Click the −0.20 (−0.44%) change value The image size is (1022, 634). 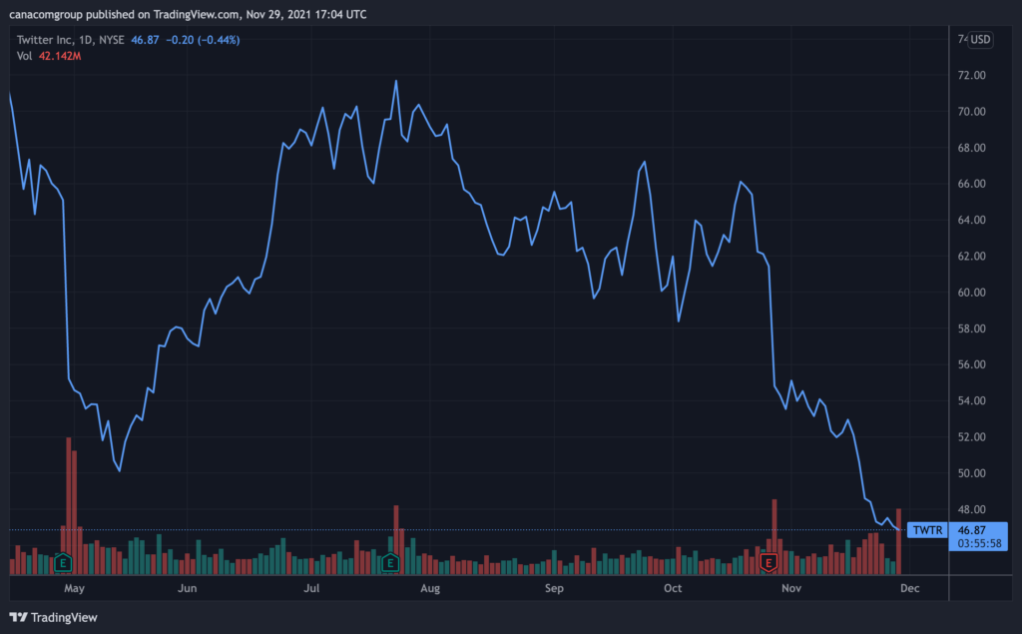click(203, 40)
